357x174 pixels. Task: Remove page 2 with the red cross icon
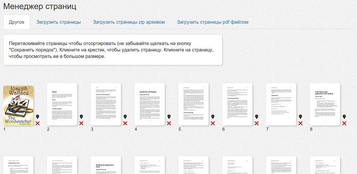[81, 123]
